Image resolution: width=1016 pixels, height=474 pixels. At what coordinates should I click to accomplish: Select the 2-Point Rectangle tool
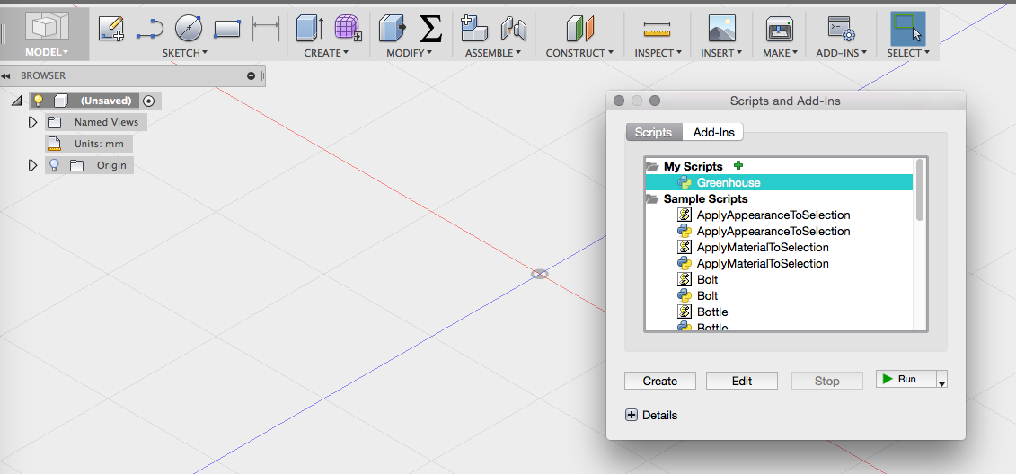point(226,29)
